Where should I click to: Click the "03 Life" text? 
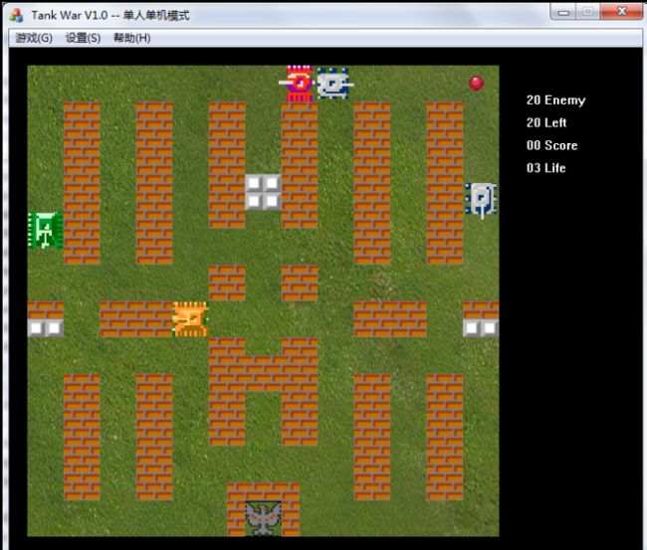tap(545, 168)
